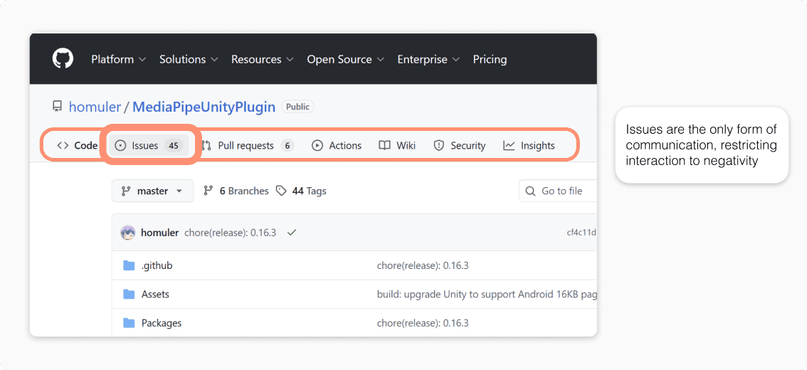Expand the Solutions dropdown
The height and width of the screenshot is (370, 807).
[x=189, y=60]
